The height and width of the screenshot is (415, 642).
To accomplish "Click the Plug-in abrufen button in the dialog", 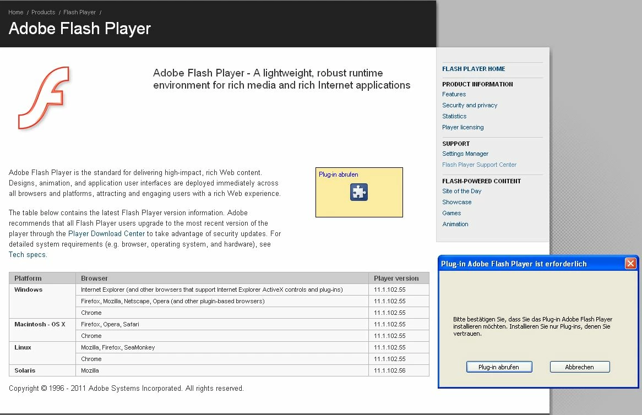I will coord(499,367).
